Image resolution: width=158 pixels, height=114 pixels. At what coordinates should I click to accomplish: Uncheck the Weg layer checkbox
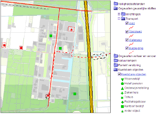pos(127,23)
